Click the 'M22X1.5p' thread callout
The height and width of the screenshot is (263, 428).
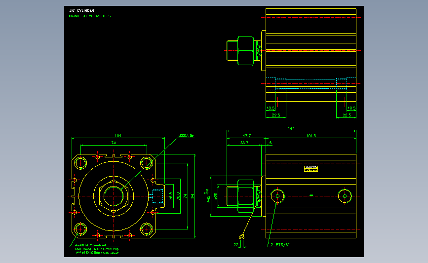(x=186, y=136)
